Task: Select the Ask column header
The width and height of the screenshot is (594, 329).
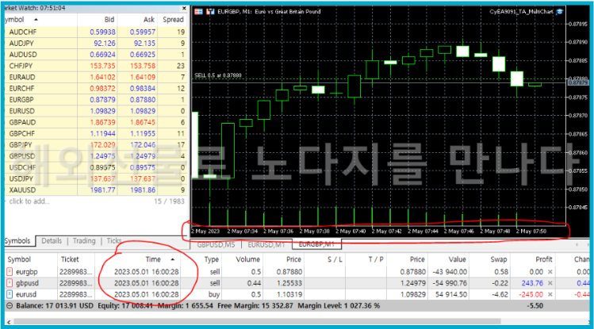Action: (149, 19)
